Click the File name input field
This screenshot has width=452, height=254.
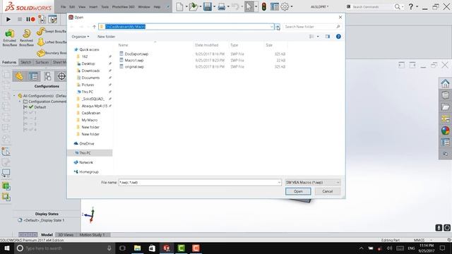pyautogui.click(x=198, y=183)
